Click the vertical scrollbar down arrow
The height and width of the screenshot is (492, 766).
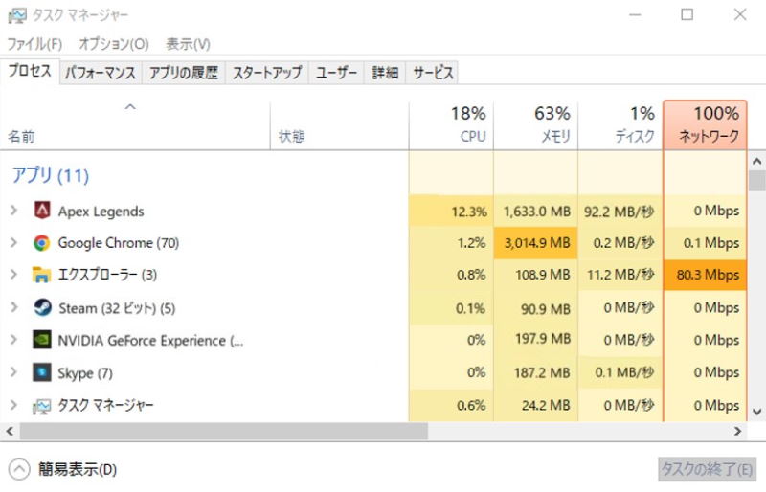point(756,412)
